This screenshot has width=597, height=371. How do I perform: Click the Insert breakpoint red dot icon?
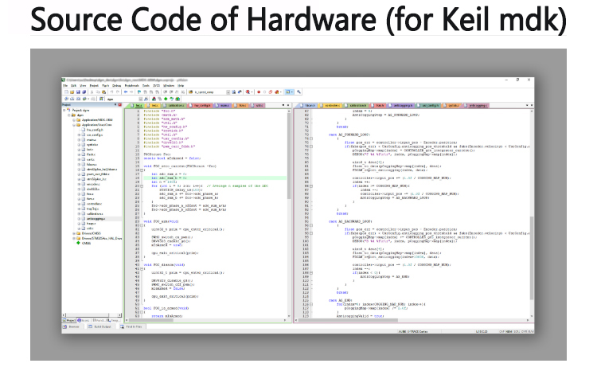point(259,92)
